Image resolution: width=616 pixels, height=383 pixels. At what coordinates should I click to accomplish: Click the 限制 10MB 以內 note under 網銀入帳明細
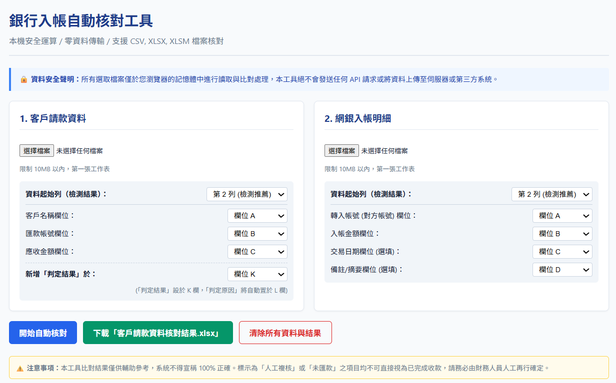coord(369,169)
